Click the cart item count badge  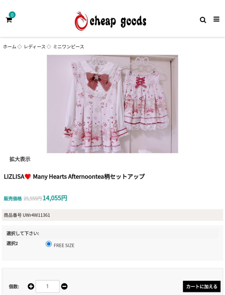pos(12,15)
